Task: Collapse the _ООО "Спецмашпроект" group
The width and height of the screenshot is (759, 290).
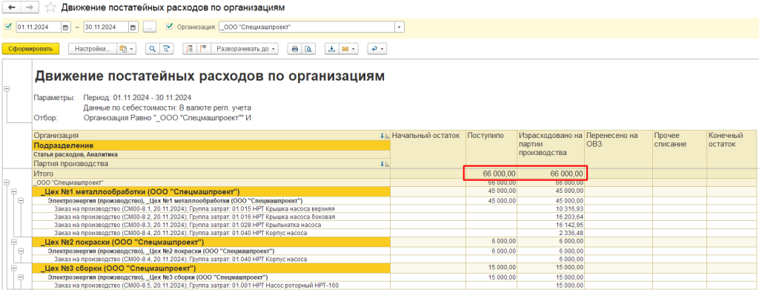Action: (x=6, y=182)
